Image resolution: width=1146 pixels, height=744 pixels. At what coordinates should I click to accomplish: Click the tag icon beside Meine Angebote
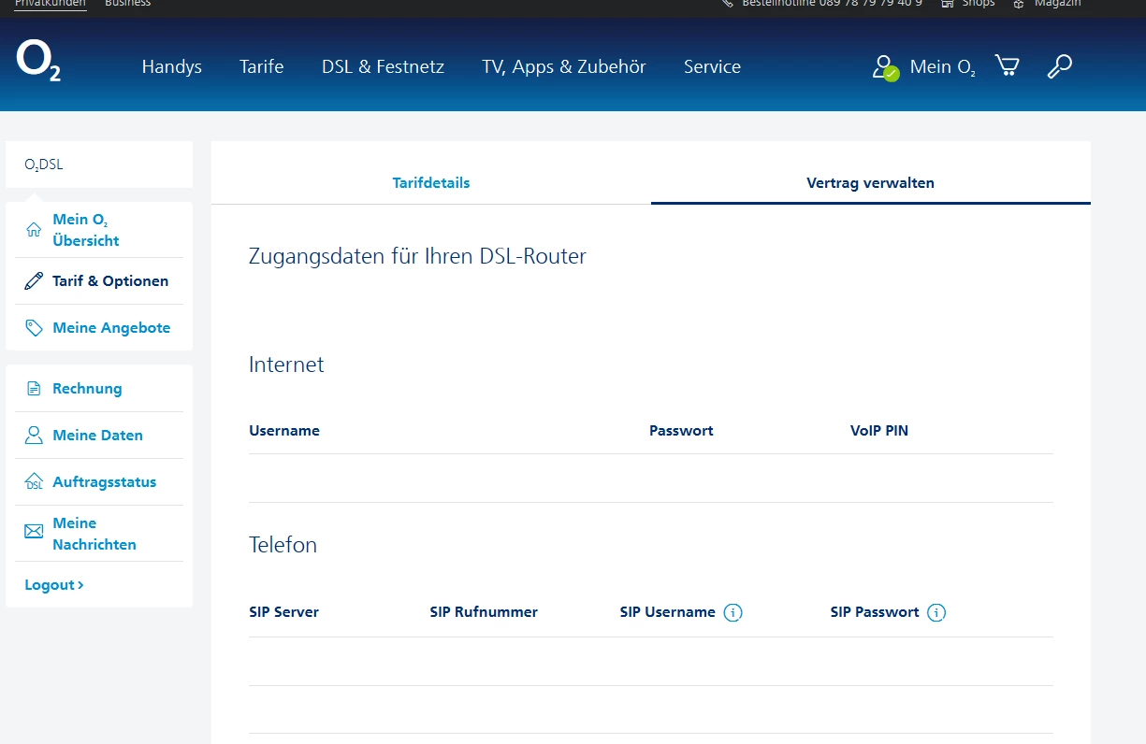tap(34, 328)
